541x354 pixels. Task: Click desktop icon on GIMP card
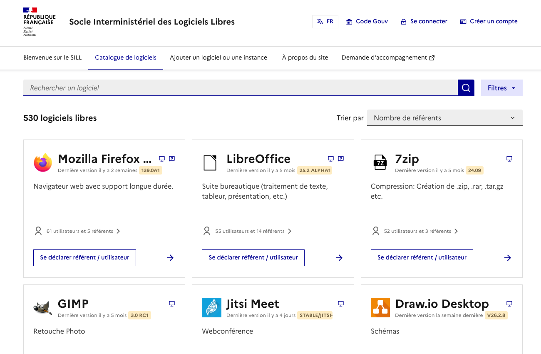[x=172, y=304]
